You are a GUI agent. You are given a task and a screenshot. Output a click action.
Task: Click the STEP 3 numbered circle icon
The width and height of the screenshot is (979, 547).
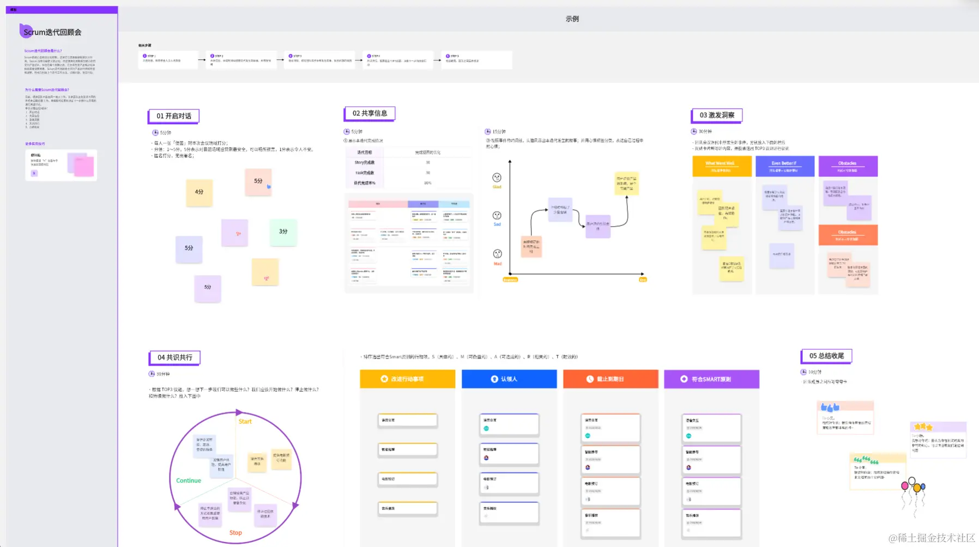pos(291,56)
